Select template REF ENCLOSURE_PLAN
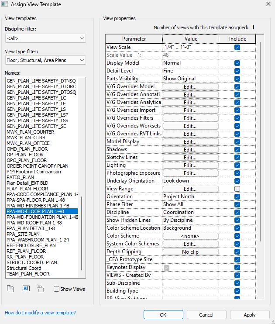The height and width of the screenshot is (324, 275). [x=31, y=245]
